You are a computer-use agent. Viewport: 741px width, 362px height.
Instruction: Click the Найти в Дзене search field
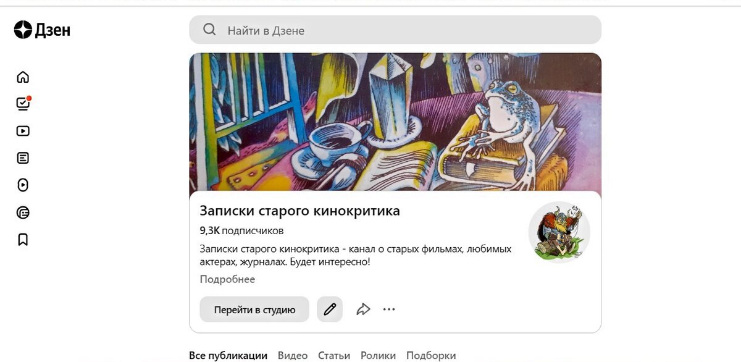coord(395,30)
